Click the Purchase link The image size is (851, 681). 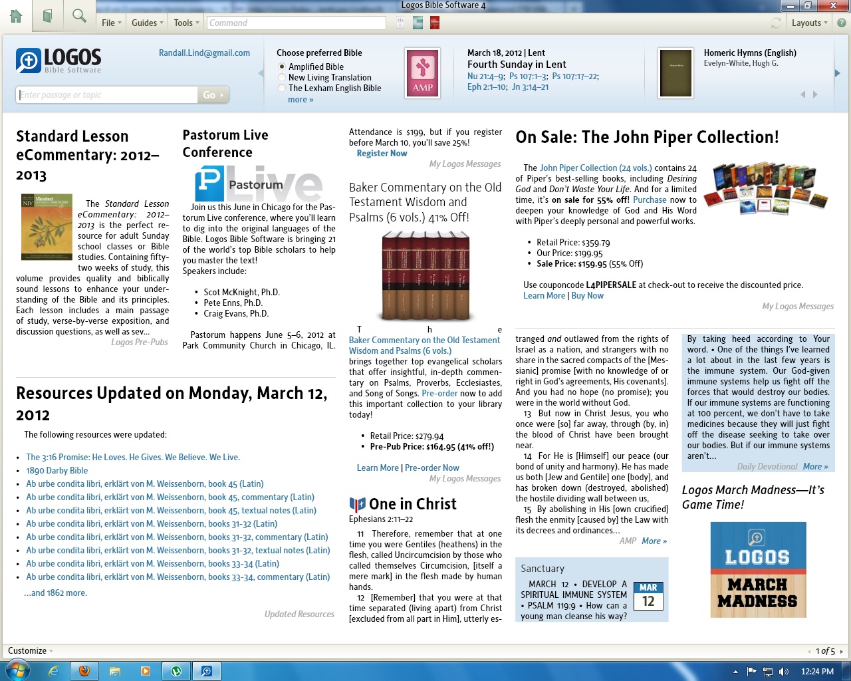[x=650, y=200]
